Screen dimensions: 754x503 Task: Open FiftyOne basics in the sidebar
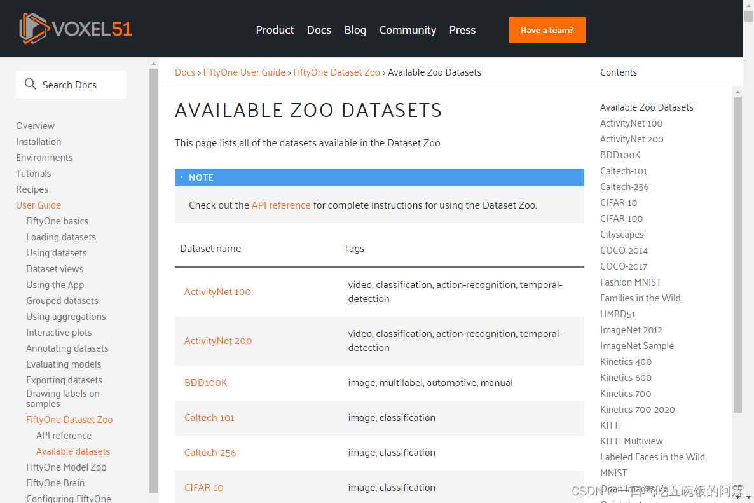[57, 221]
